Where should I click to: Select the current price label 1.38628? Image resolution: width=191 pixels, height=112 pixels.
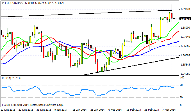(x=185, y=19)
